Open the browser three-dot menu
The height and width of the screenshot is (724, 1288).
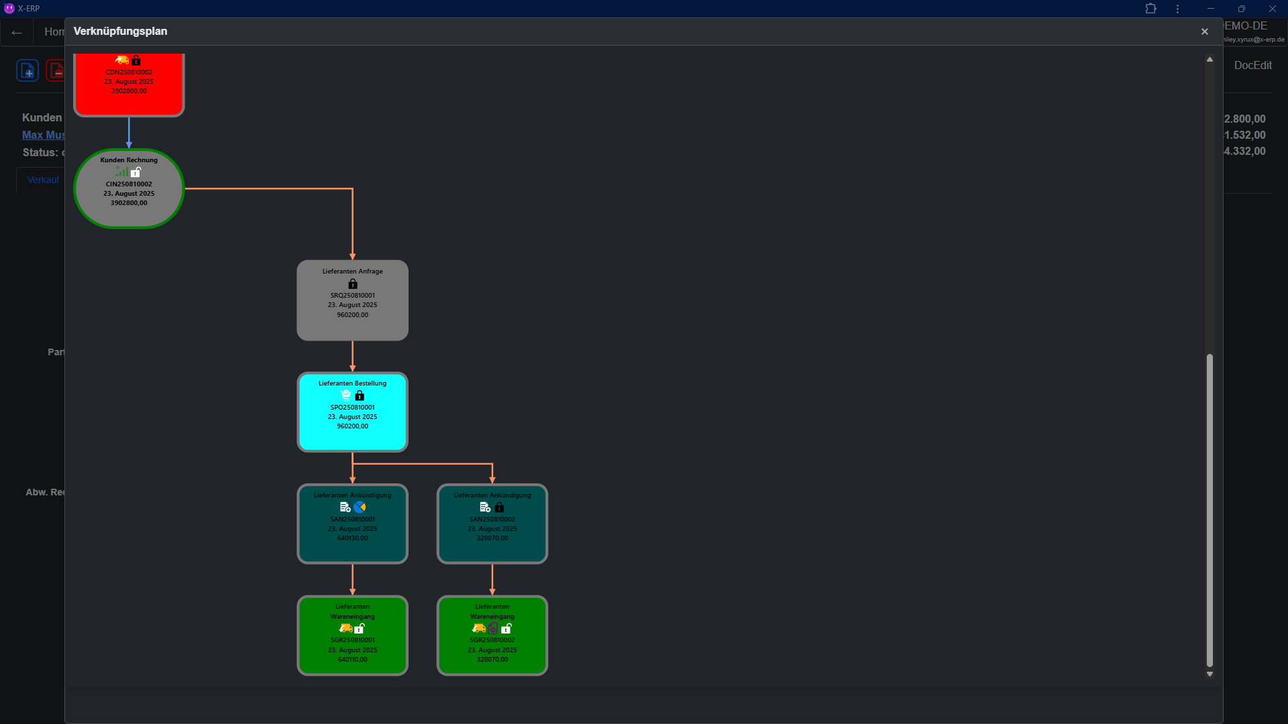pos(1177,9)
